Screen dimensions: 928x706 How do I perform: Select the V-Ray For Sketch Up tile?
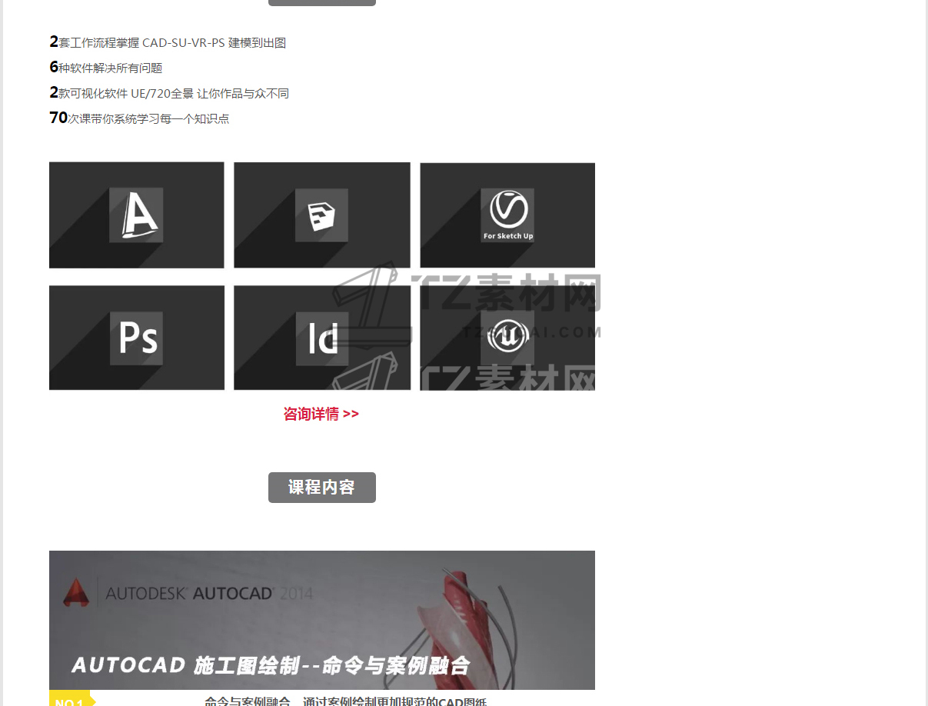[x=507, y=215]
